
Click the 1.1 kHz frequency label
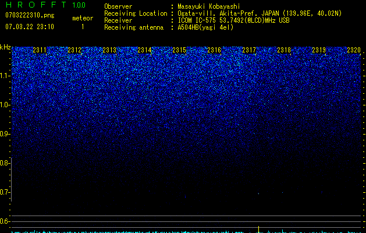(5, 76)
